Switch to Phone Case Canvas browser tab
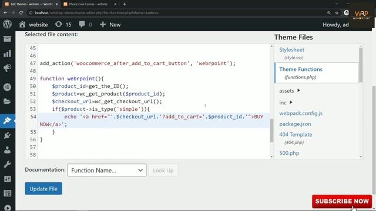 pos(88,4)
